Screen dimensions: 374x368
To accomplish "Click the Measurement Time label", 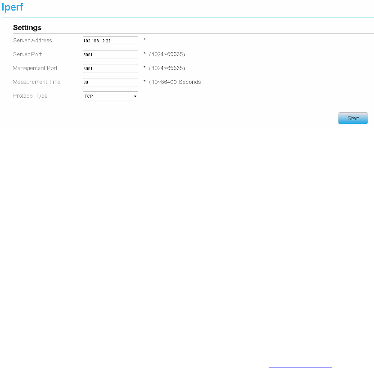I will point(36,82).
